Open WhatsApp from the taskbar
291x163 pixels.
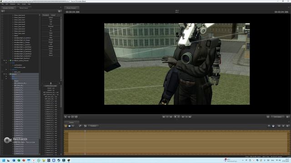tap(39, 160)
